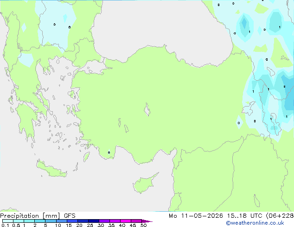Click the "2" precipitation value on the map

[284, 87]
